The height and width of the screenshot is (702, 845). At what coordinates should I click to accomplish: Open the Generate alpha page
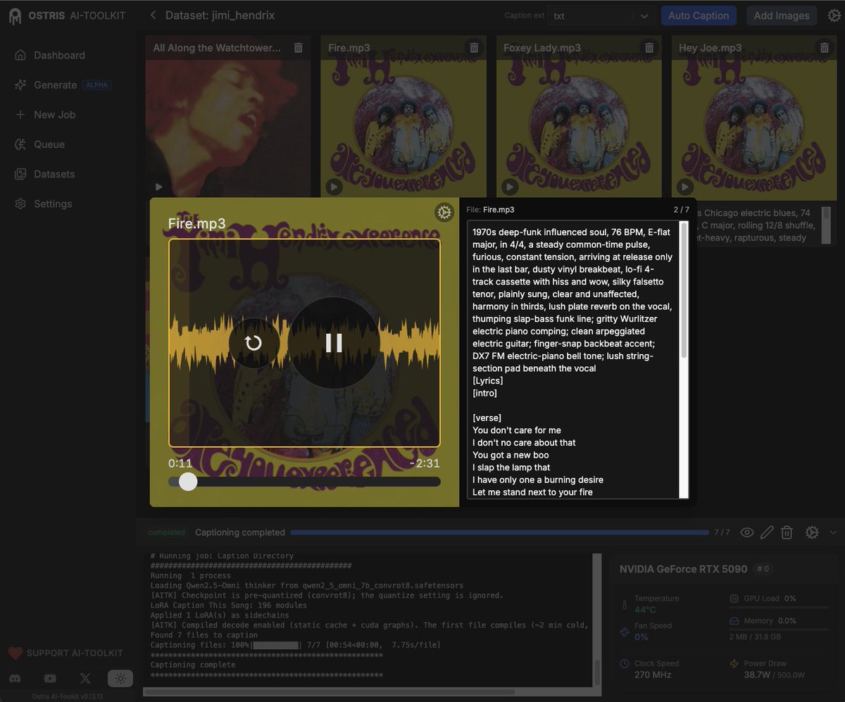[63, 84]
